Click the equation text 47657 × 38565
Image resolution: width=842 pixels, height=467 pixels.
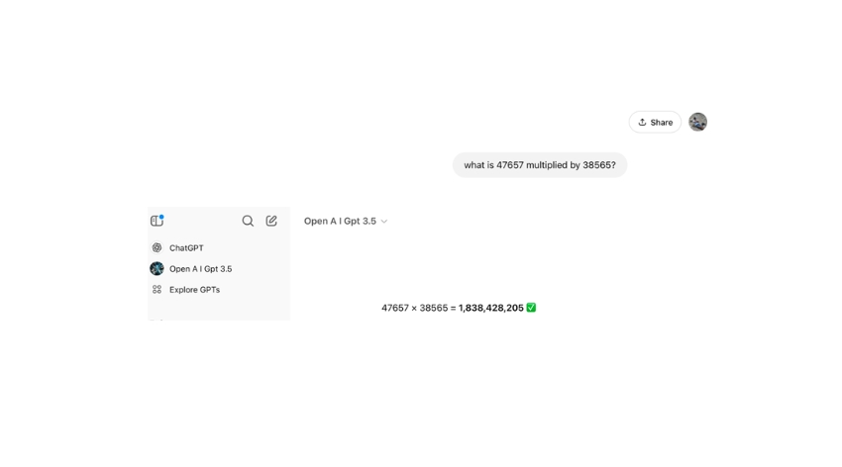click(x=414, y=308)
